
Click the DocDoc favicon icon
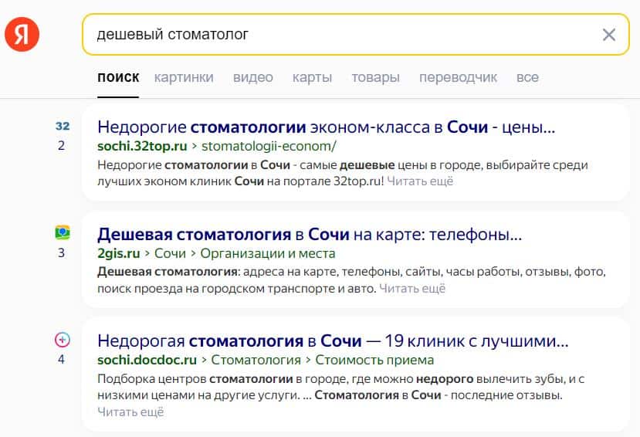(x=63, y=339)
